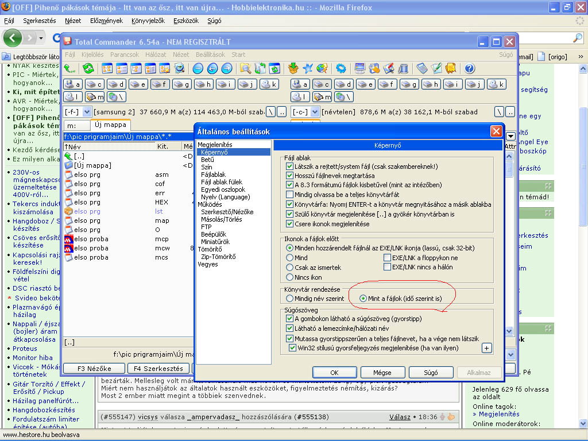
Task: Toggle 'Hosszú fájlnevek megtartása' checkbox
Action: [289, 176]
